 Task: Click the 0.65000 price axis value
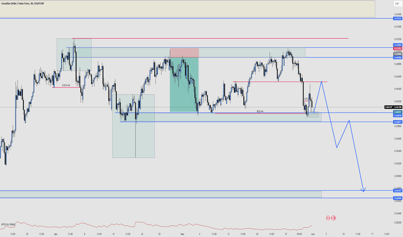coord(398,176)
